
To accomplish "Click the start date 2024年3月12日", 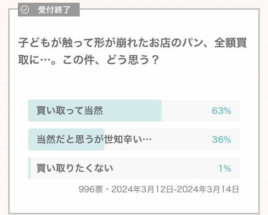I will click(x=142, y=189).
